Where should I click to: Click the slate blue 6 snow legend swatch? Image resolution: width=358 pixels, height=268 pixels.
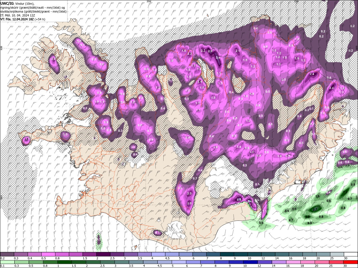pyautogui.click(x=199, y=254)
